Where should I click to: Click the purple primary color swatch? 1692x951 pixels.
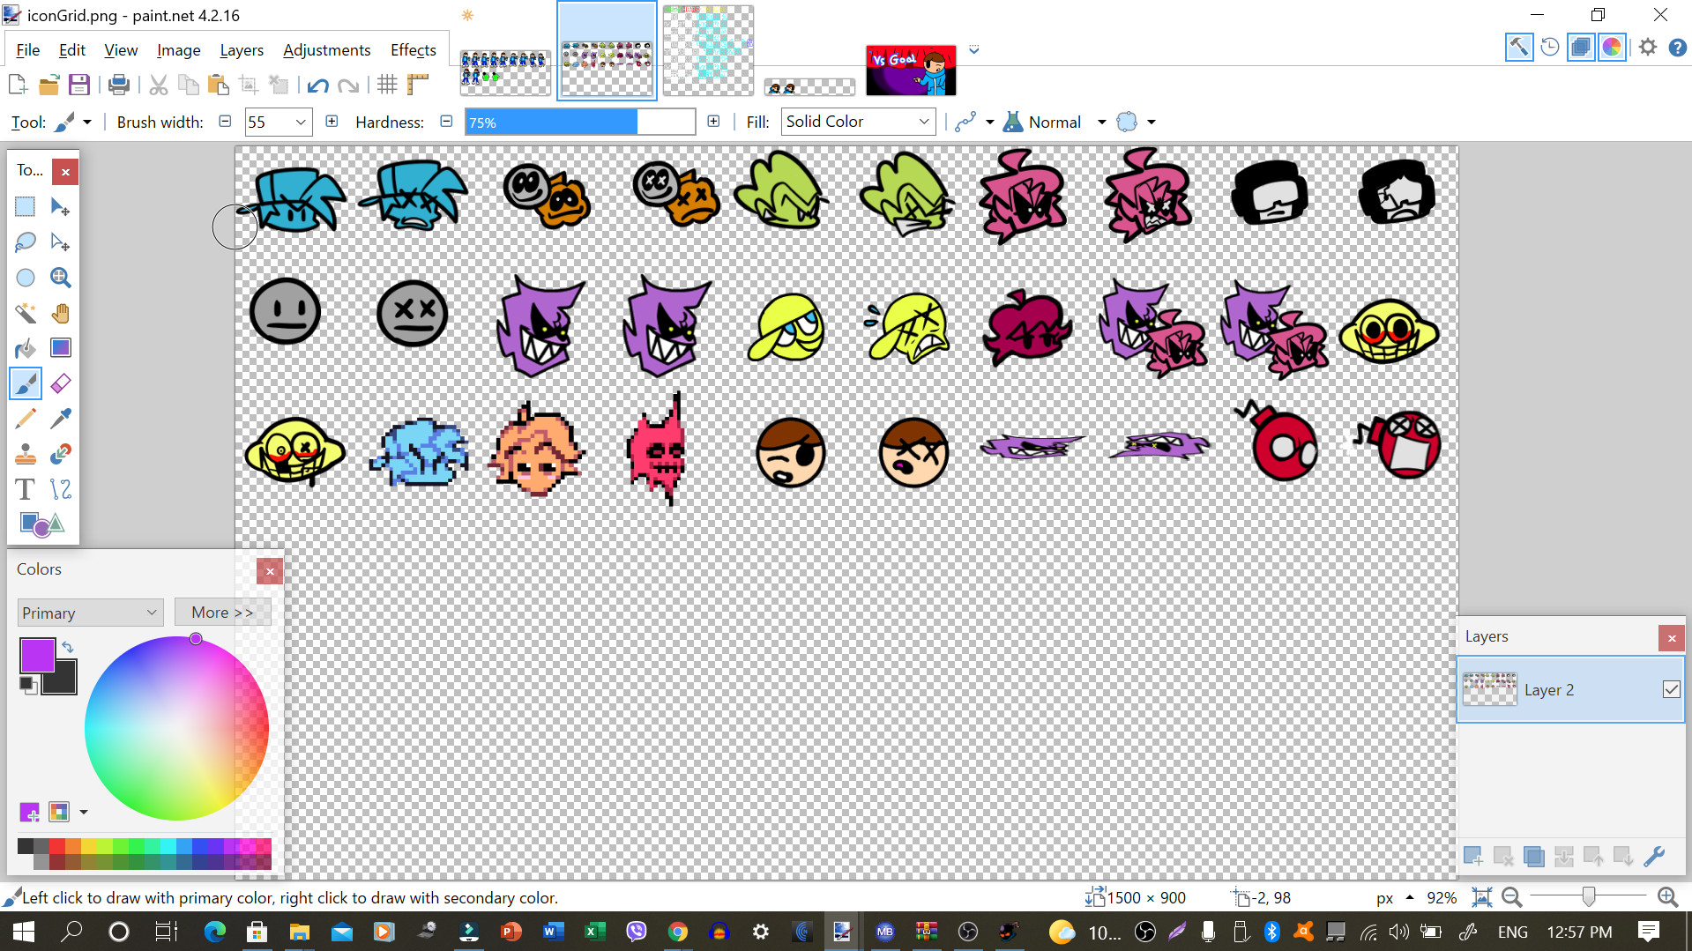(x=37, y=656)
